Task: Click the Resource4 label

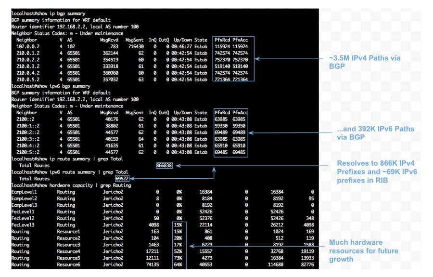Action: click(x=68, y=251)
